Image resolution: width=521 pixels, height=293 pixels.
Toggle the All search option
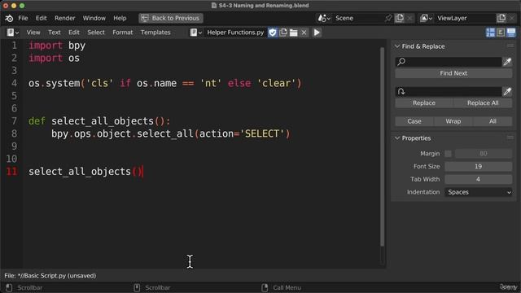(x=493, y=121)
